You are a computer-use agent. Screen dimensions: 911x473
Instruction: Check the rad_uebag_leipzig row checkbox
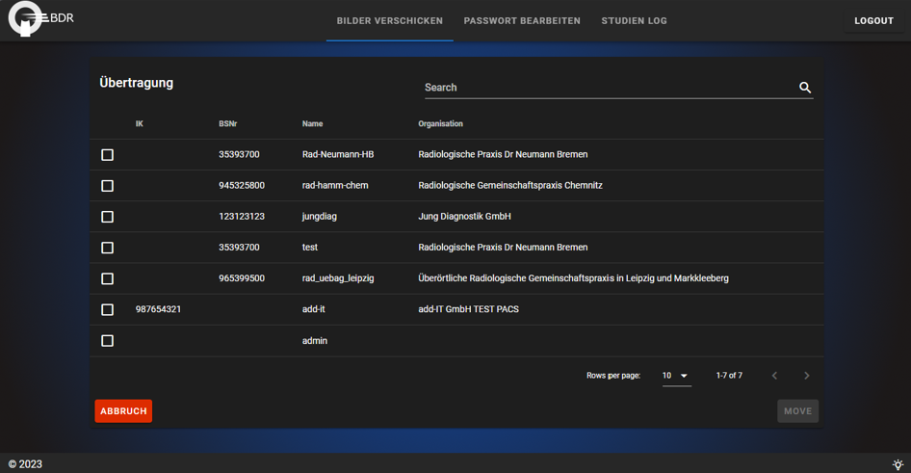[108, 279]
